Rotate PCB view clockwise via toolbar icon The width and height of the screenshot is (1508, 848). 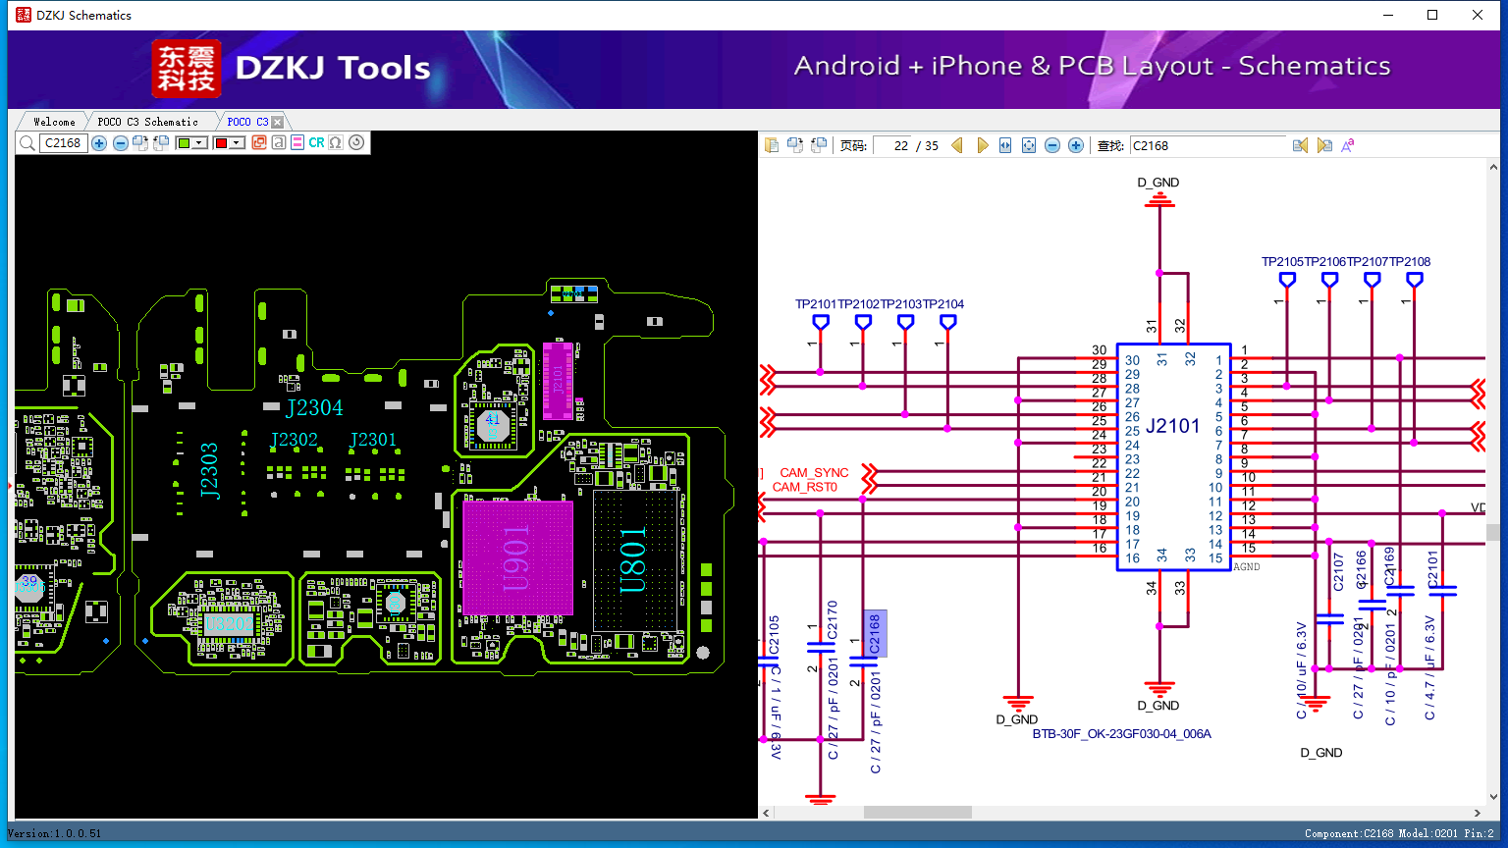click(140, 143)
